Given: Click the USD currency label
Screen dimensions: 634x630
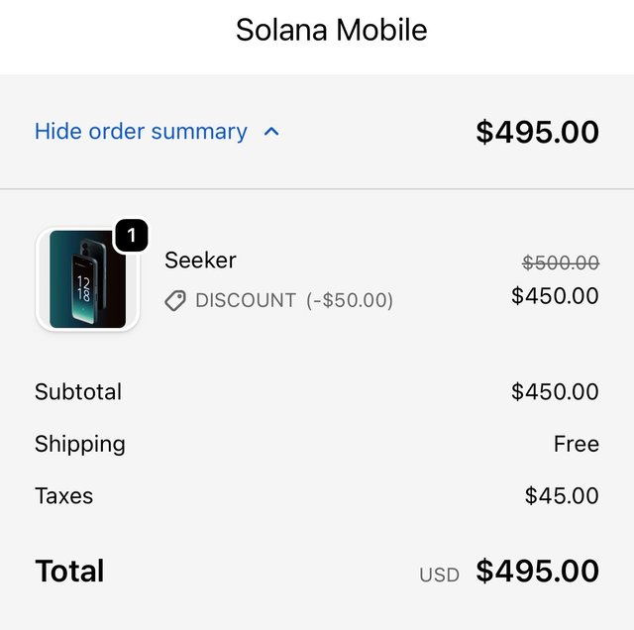Looking at the screenshot, I should [439, 575].
